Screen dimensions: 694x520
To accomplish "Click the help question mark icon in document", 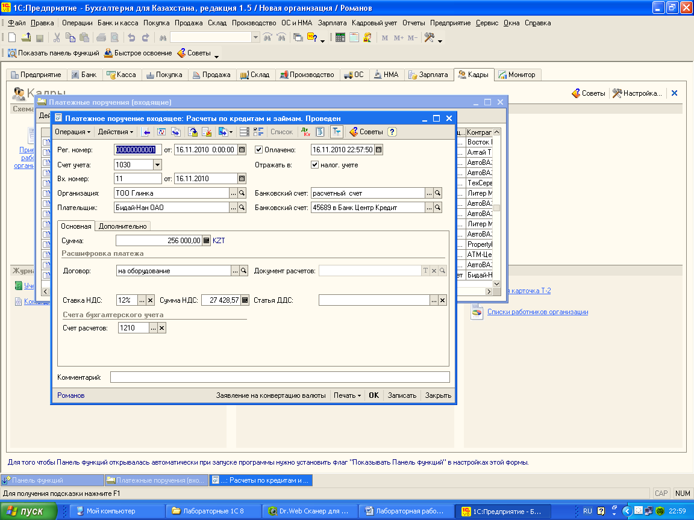I will click(x=392, y=132).
